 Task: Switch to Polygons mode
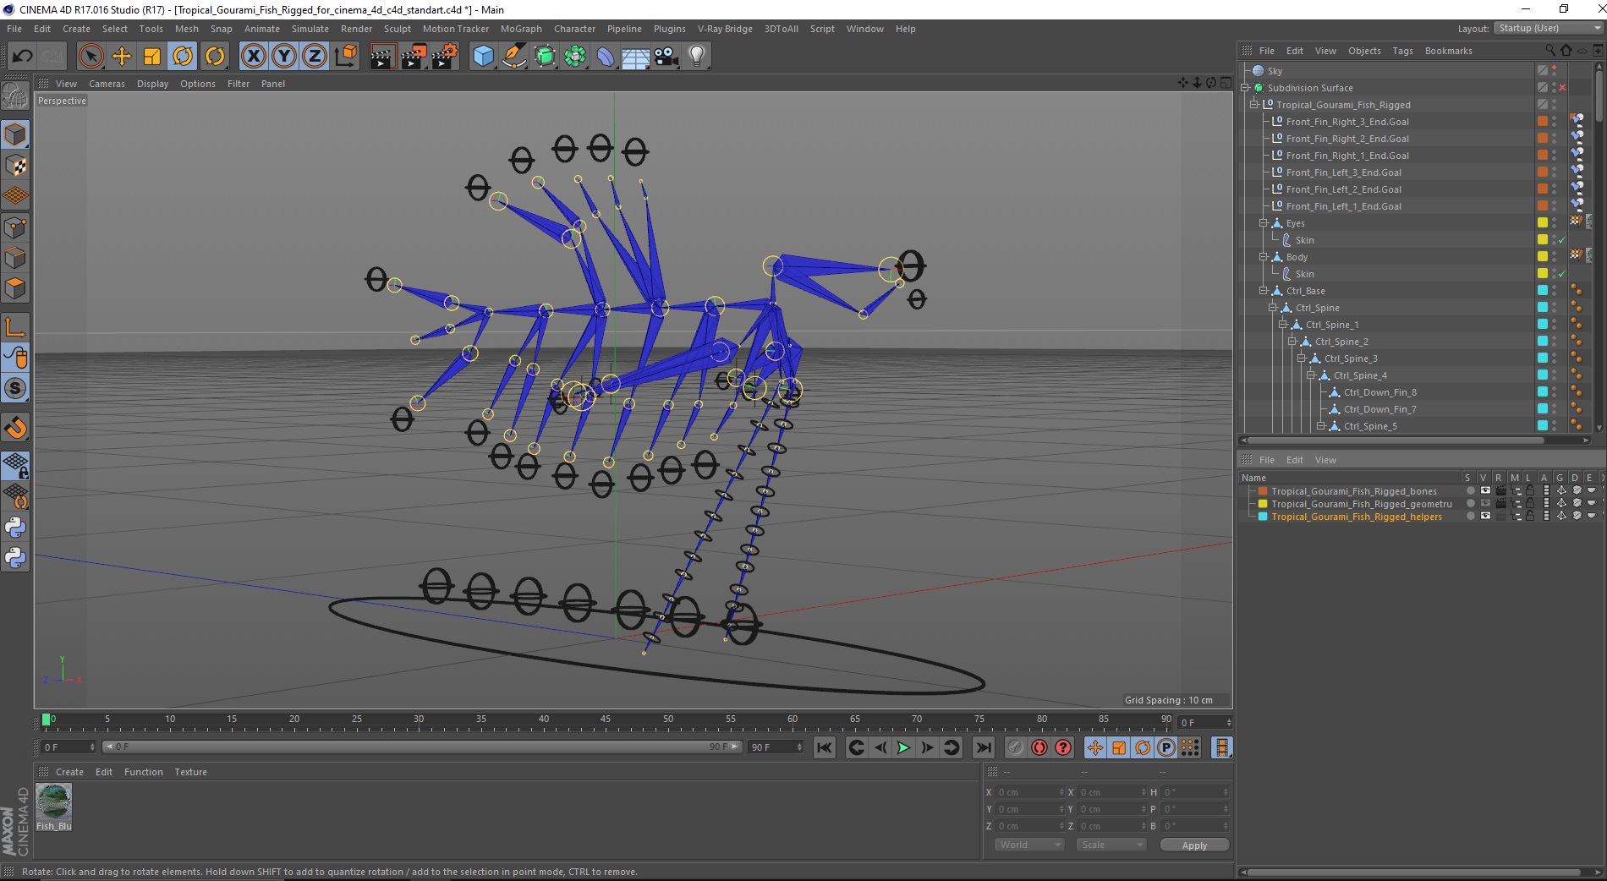[15, 288]
